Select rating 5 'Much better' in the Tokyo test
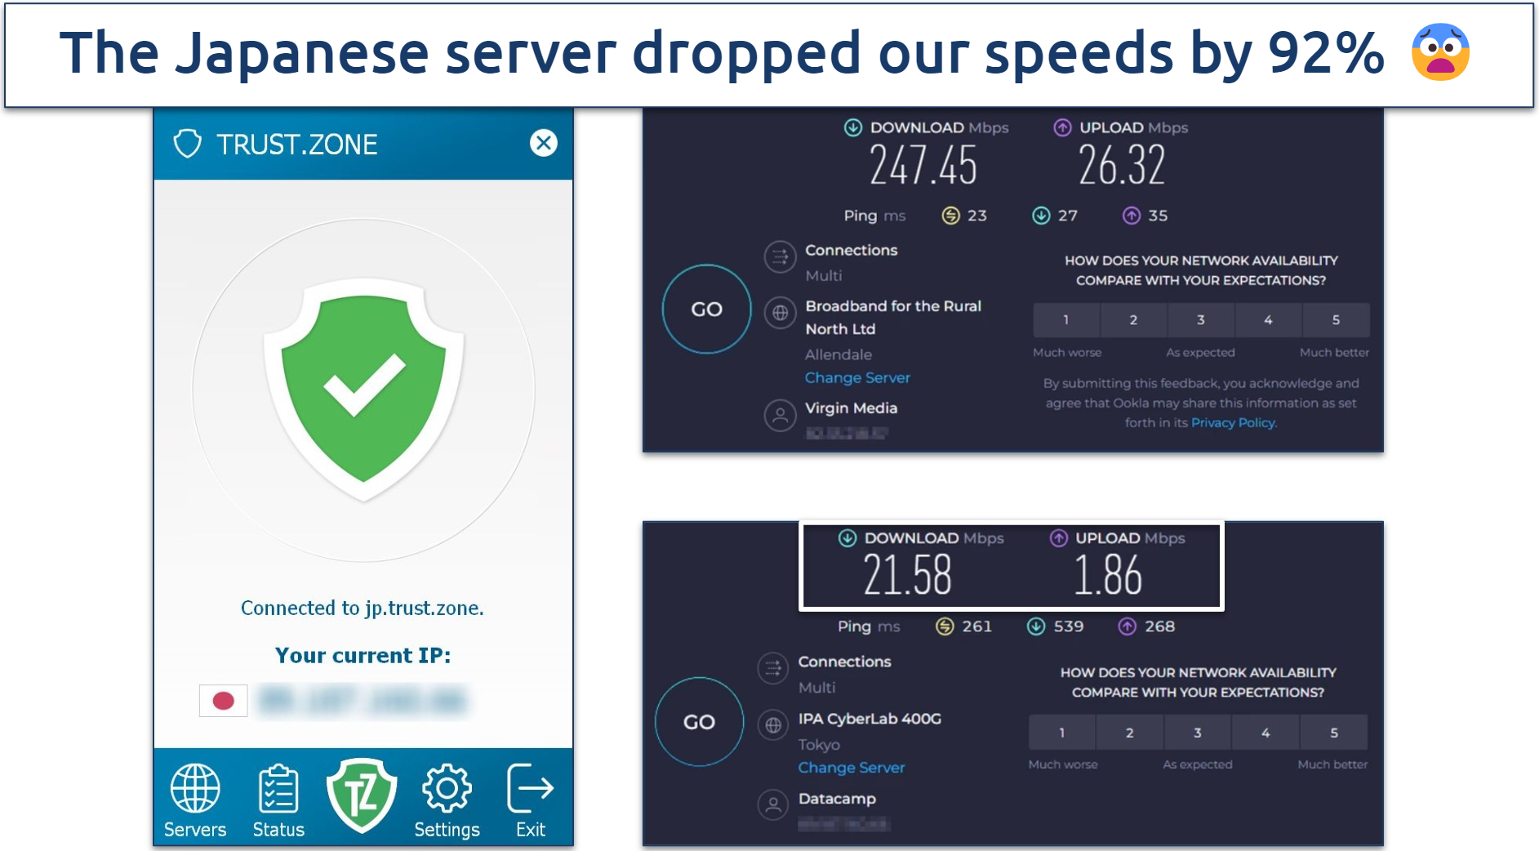The height and width of the screenshot is (851, 1539). tap(1333, 733)
